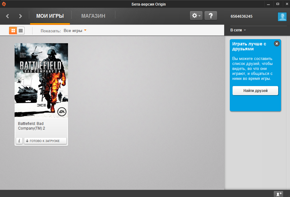Click the Battlefield: Bad Company(TM) 2 title

coord(31,126)
